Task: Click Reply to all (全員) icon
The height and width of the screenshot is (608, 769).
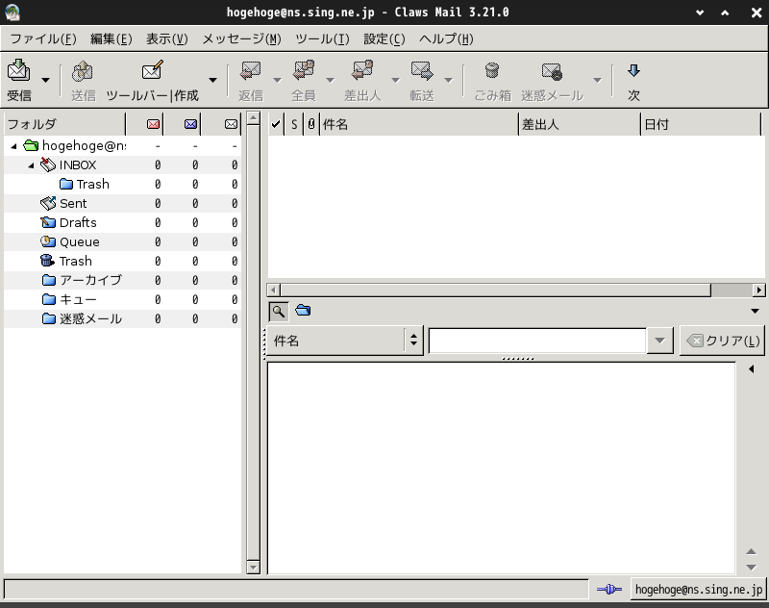Action: 304,70
